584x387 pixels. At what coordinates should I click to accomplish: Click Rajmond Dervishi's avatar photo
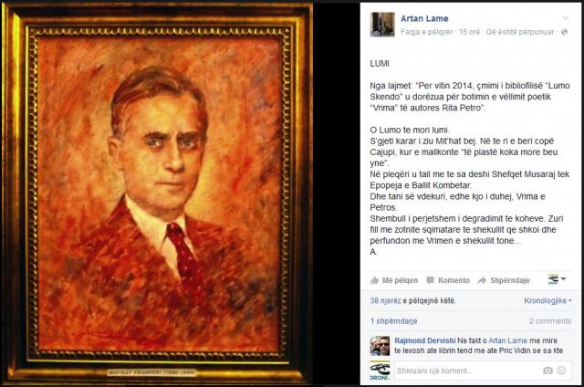click(x=380, y=346)
